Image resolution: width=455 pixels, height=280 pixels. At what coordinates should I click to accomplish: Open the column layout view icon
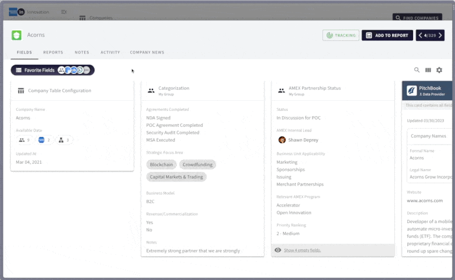click(x=428, y=70)
